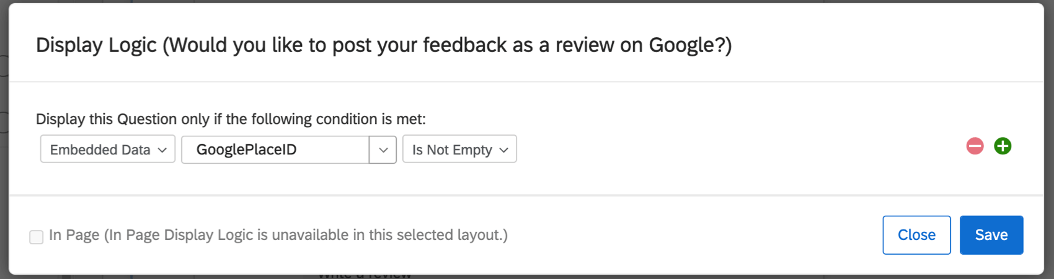Add another condition with the green plus icon
This screenshot has width=1054, height=279.
point(1003,146)
